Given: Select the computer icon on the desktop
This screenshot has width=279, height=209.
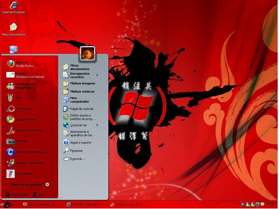Looking at the screenshot, I should pos(14,49).
